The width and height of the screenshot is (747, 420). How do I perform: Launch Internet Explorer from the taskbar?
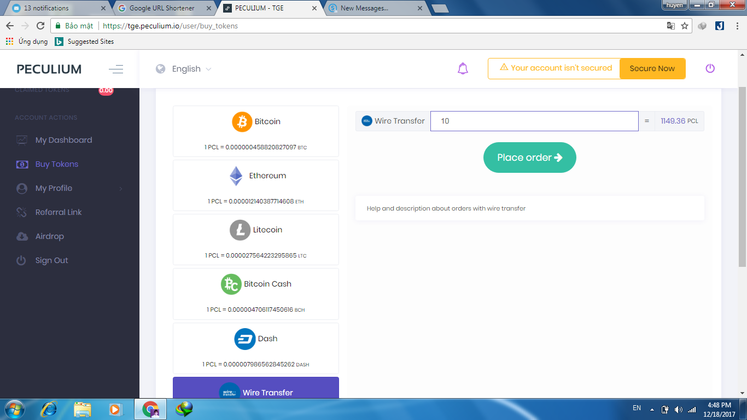(49, 409)
